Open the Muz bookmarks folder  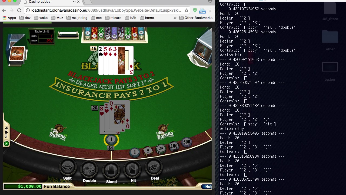[x=57, y=18]
